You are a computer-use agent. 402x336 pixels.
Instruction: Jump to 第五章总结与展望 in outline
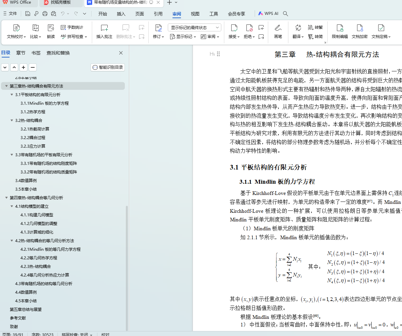click(26, 310)
